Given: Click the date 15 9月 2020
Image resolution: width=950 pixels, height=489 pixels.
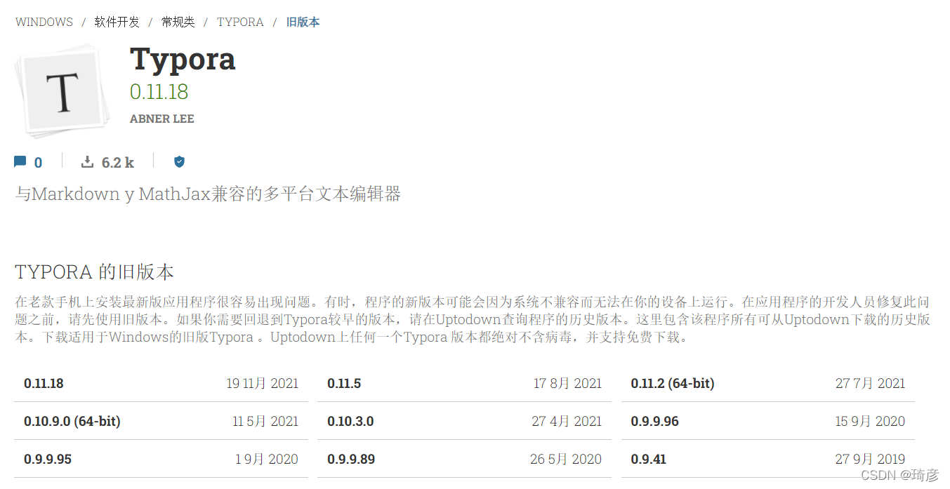Looking at the screenshot, I should tap(871, 421).
